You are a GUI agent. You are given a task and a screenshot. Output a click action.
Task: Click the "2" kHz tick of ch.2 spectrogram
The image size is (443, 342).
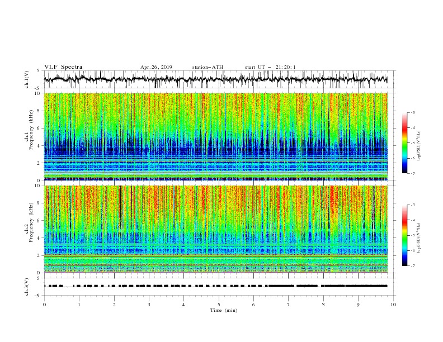pyautogui.click(x=39, y=255)
